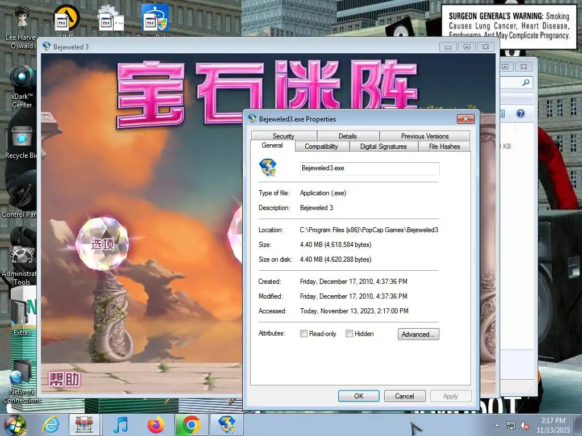Switch to the Details tab
The image size is (582, 436).
click(348, 136)
